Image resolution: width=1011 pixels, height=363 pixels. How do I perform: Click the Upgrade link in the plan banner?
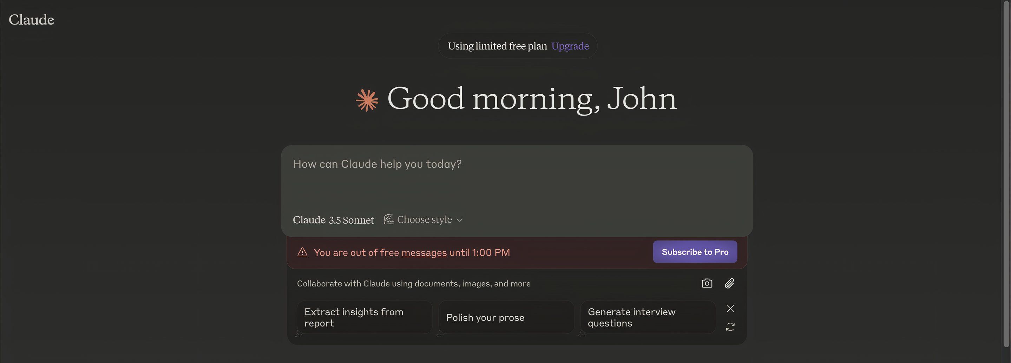pos(570,46)
